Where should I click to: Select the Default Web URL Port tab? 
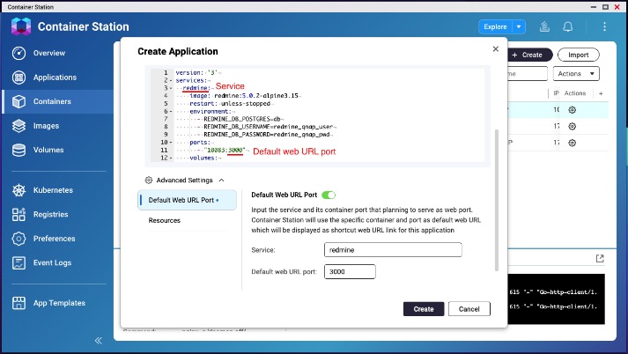pos(185,200)
